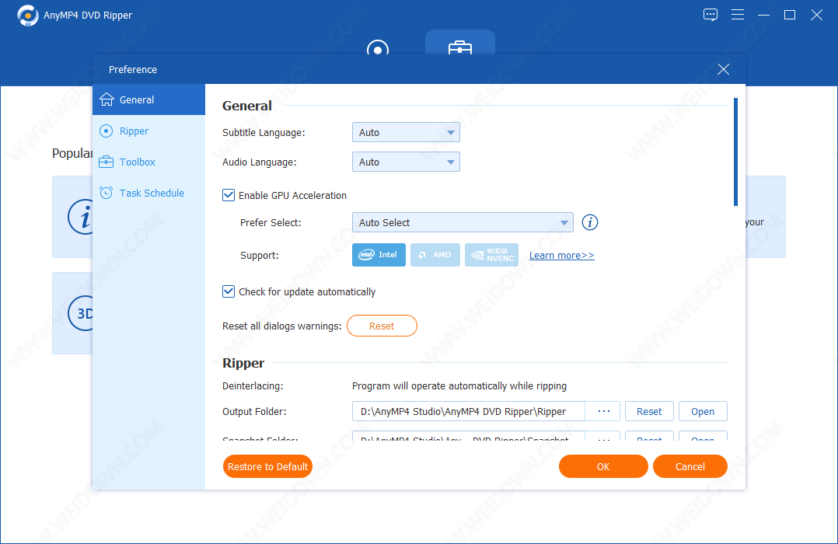Click the AnyMP4 DVD Ripper logo

click(28, 15)
